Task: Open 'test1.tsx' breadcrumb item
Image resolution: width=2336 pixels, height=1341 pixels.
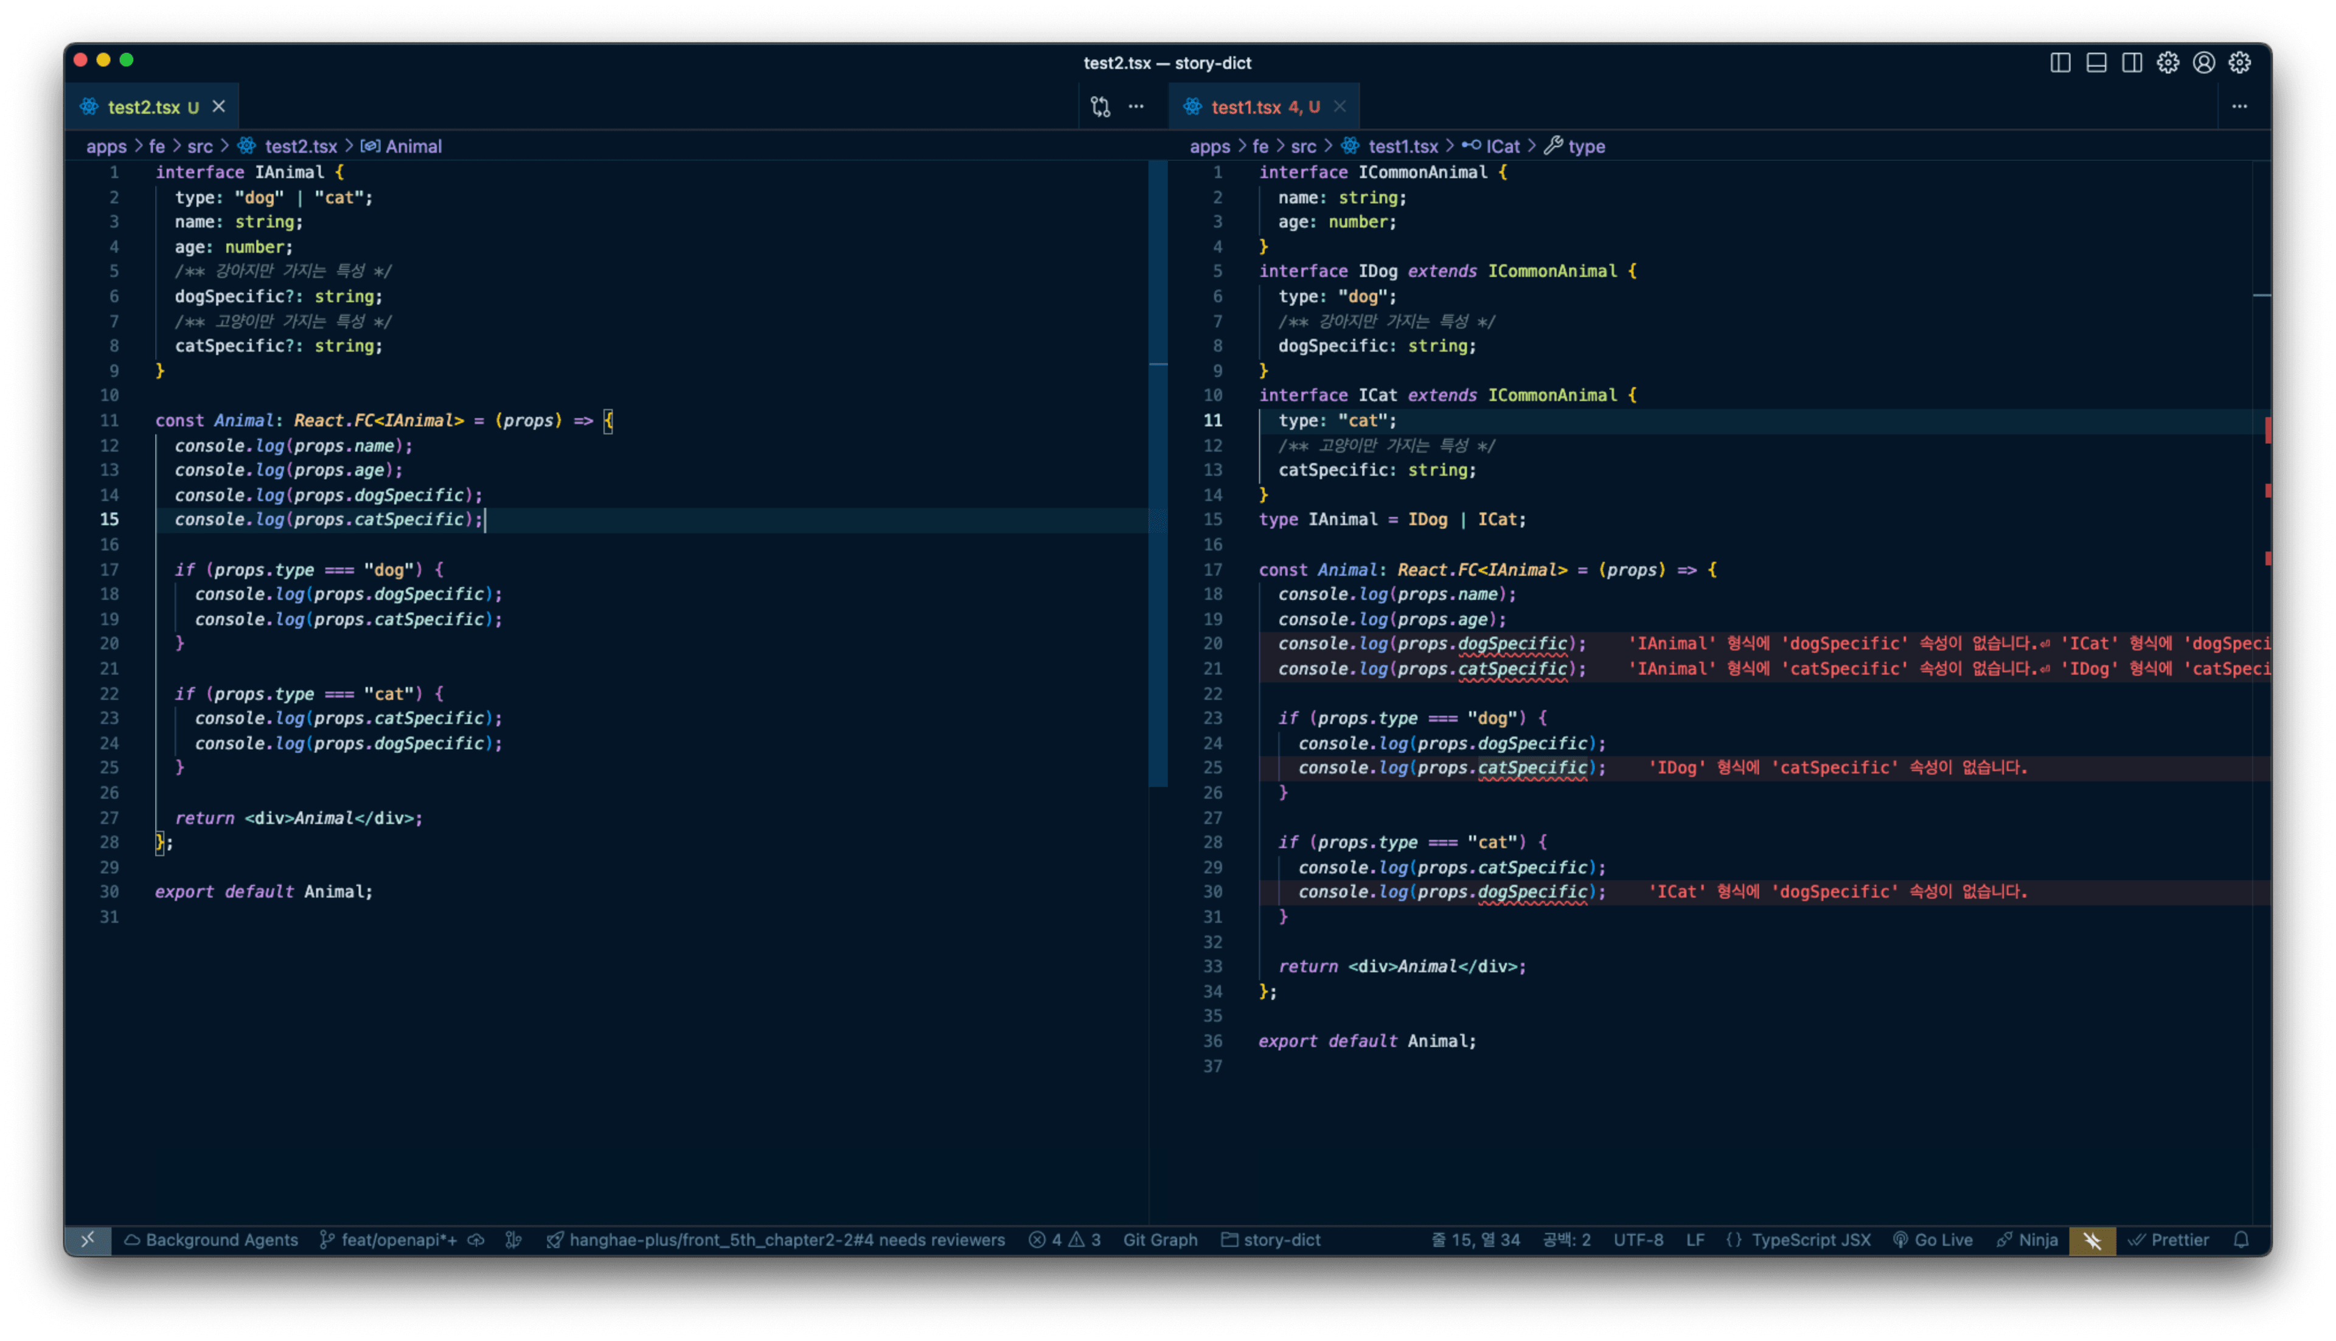Action: pos(1403,147)
